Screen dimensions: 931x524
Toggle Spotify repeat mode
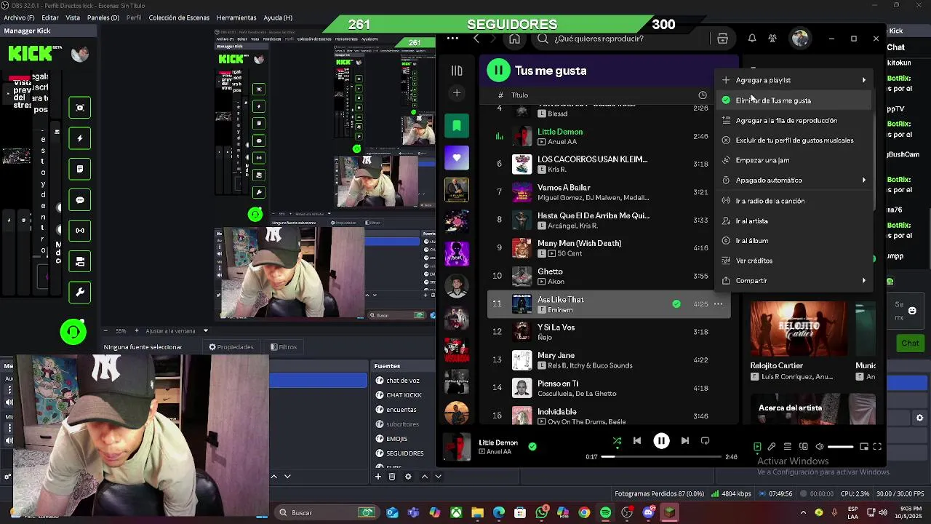(705, 441)
